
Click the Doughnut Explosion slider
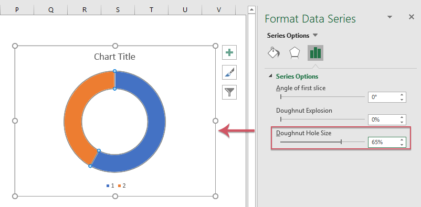click(x=322, y=119)
